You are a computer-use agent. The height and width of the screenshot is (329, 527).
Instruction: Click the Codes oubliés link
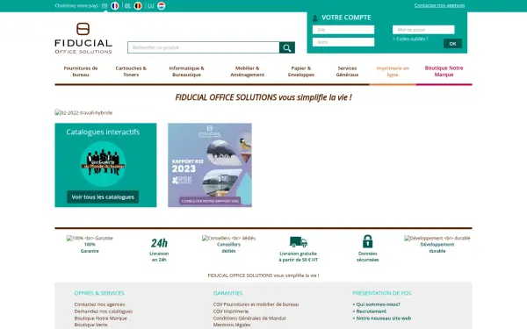tap(410, 39)
